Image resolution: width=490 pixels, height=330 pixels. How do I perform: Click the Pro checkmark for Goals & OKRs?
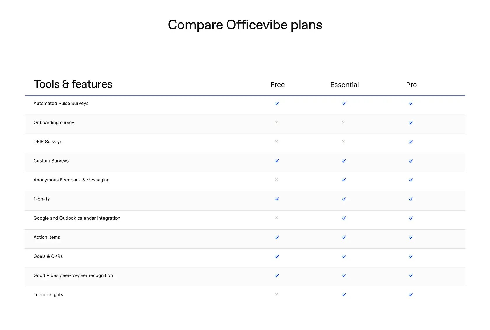pyautogui.click(x=411, y=256)
